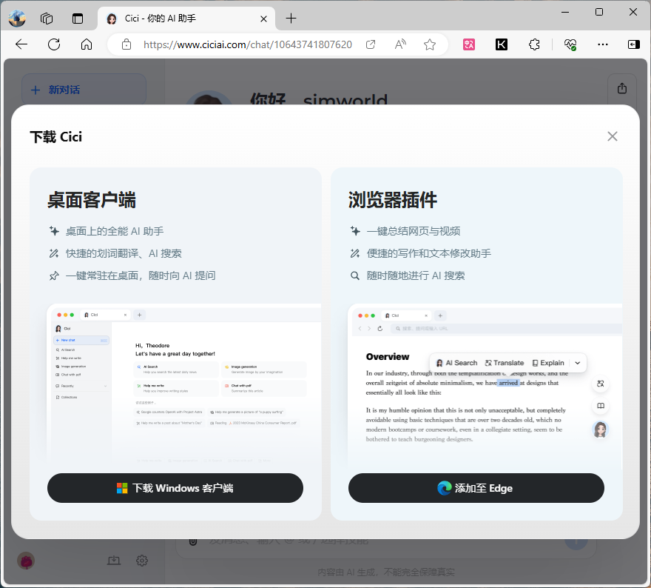The image size is (651, 588).
Task: Open workspaces icon in tab bar
Action: pyautogui.click(x=47, y=19)
